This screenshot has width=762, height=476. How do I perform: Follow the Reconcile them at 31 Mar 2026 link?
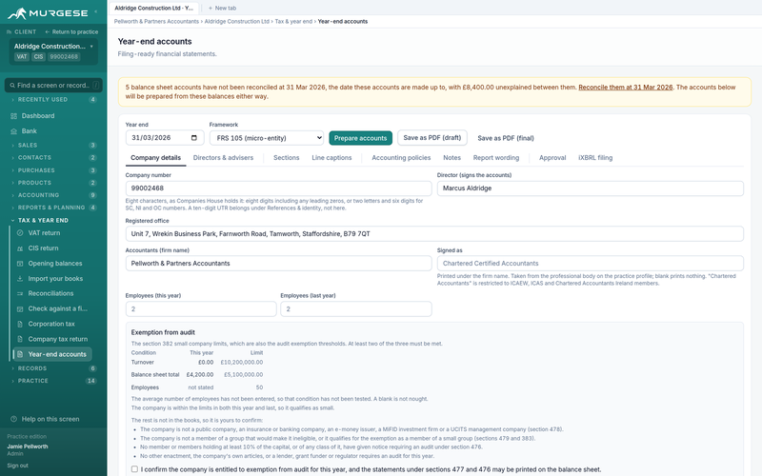point(626,88)
